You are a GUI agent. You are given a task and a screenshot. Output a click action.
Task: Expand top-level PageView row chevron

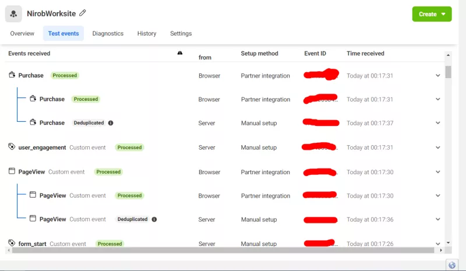(438, 172)
